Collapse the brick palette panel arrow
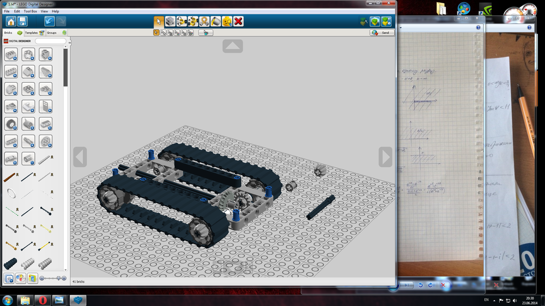The image size is (545, 306). pyautogui.click(x=70, y=42)
